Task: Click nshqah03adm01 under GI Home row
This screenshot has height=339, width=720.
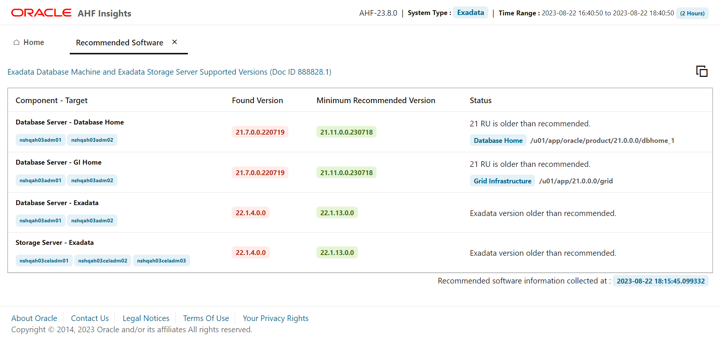Action: [x=40, y=180]
